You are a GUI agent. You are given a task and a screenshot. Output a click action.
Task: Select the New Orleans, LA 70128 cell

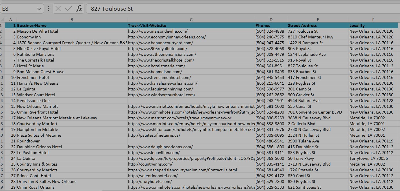[x=373, y=101]
